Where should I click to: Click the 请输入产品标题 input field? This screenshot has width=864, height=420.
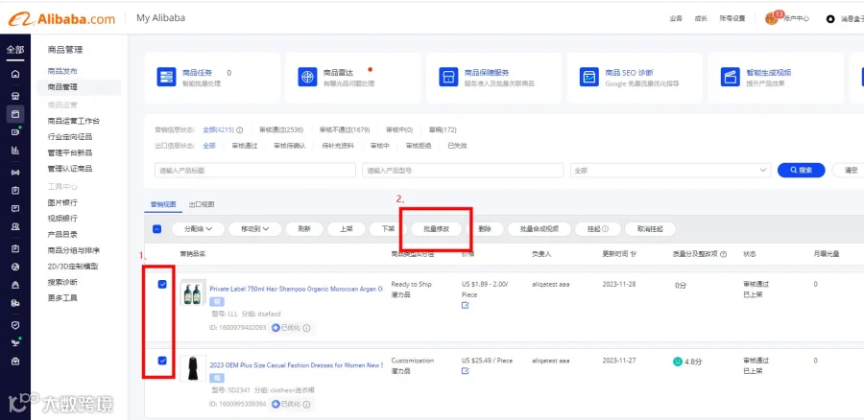[x=255, y=171]
